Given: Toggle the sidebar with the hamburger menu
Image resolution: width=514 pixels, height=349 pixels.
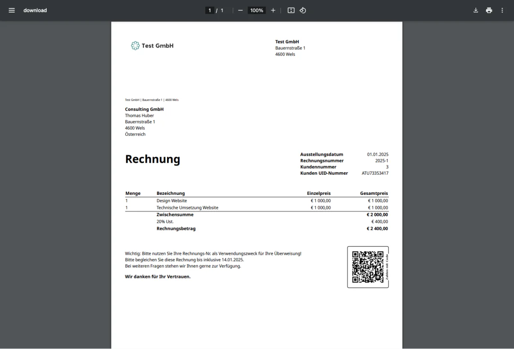Looking at the screenshot, I should tap(12, 10).
